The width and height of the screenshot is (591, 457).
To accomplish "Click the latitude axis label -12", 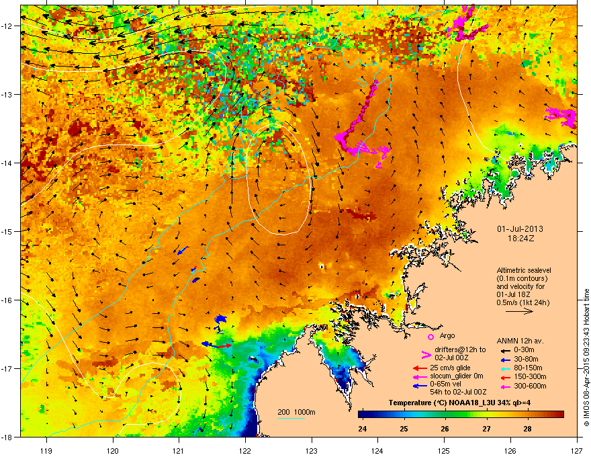I will click(x=7, y=26).
